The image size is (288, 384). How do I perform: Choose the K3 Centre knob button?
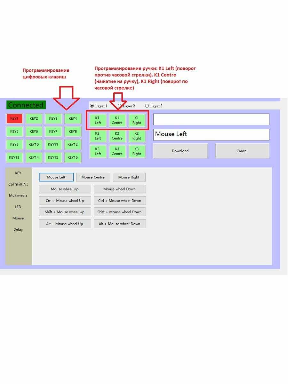click(117, 151)
